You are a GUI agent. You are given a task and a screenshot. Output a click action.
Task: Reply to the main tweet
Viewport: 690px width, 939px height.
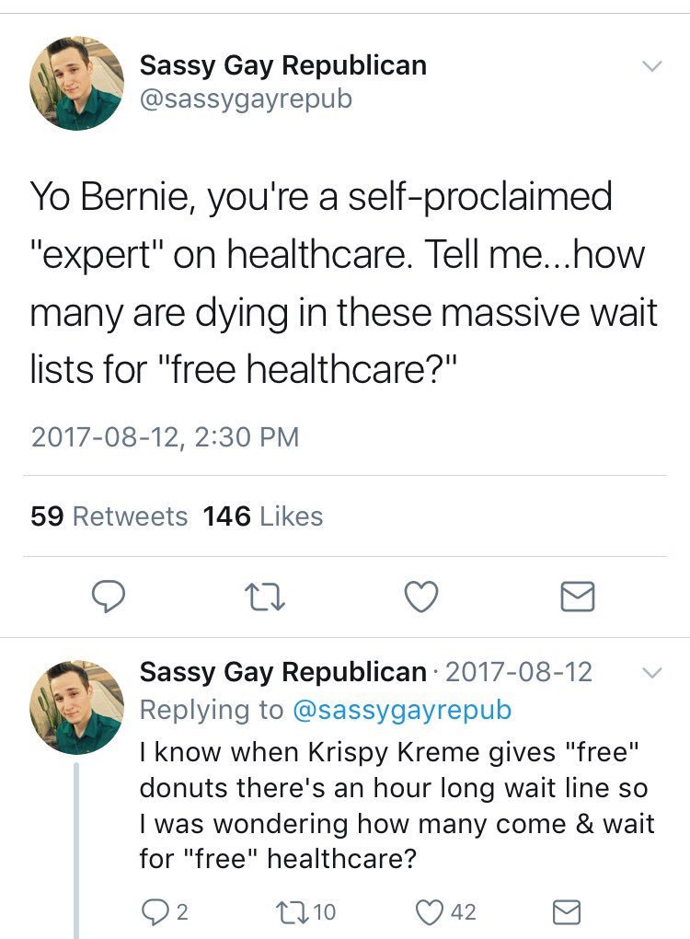click(109, 597)
